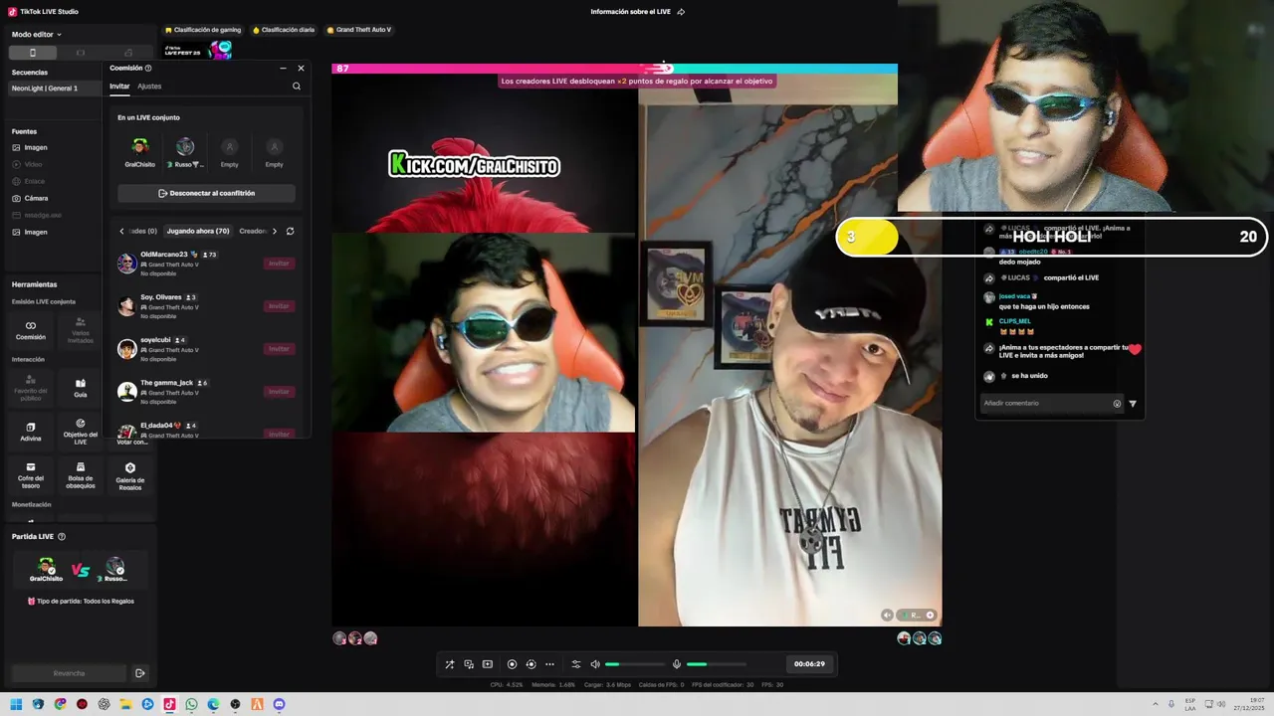Click the TikTok LIVE Studio taskbar icon
1274x716 pixels.
point(169,704)
